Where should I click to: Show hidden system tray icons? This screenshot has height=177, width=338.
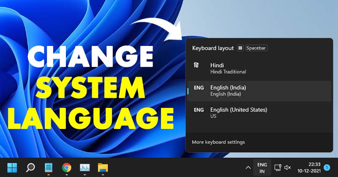click(x=248, y=168)
